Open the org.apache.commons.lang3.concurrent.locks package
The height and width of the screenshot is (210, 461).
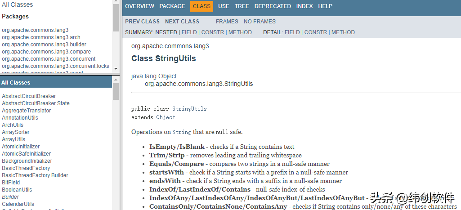coord(55,66)
